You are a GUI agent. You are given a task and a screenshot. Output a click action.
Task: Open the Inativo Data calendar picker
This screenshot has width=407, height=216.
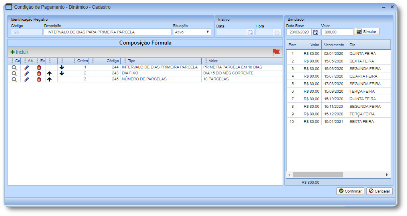(250, 33)
